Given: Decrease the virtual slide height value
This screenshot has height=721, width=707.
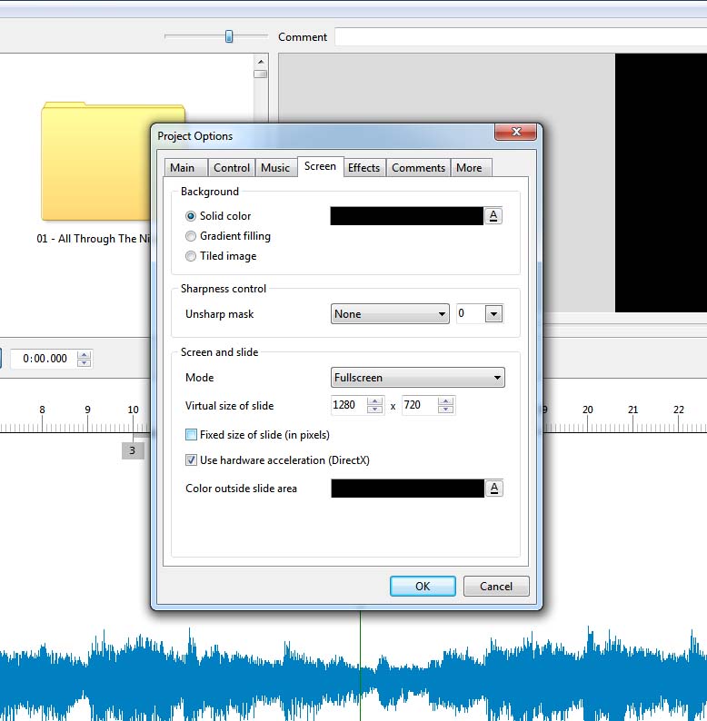Looking at the screenshot, I should coord(445,410).
